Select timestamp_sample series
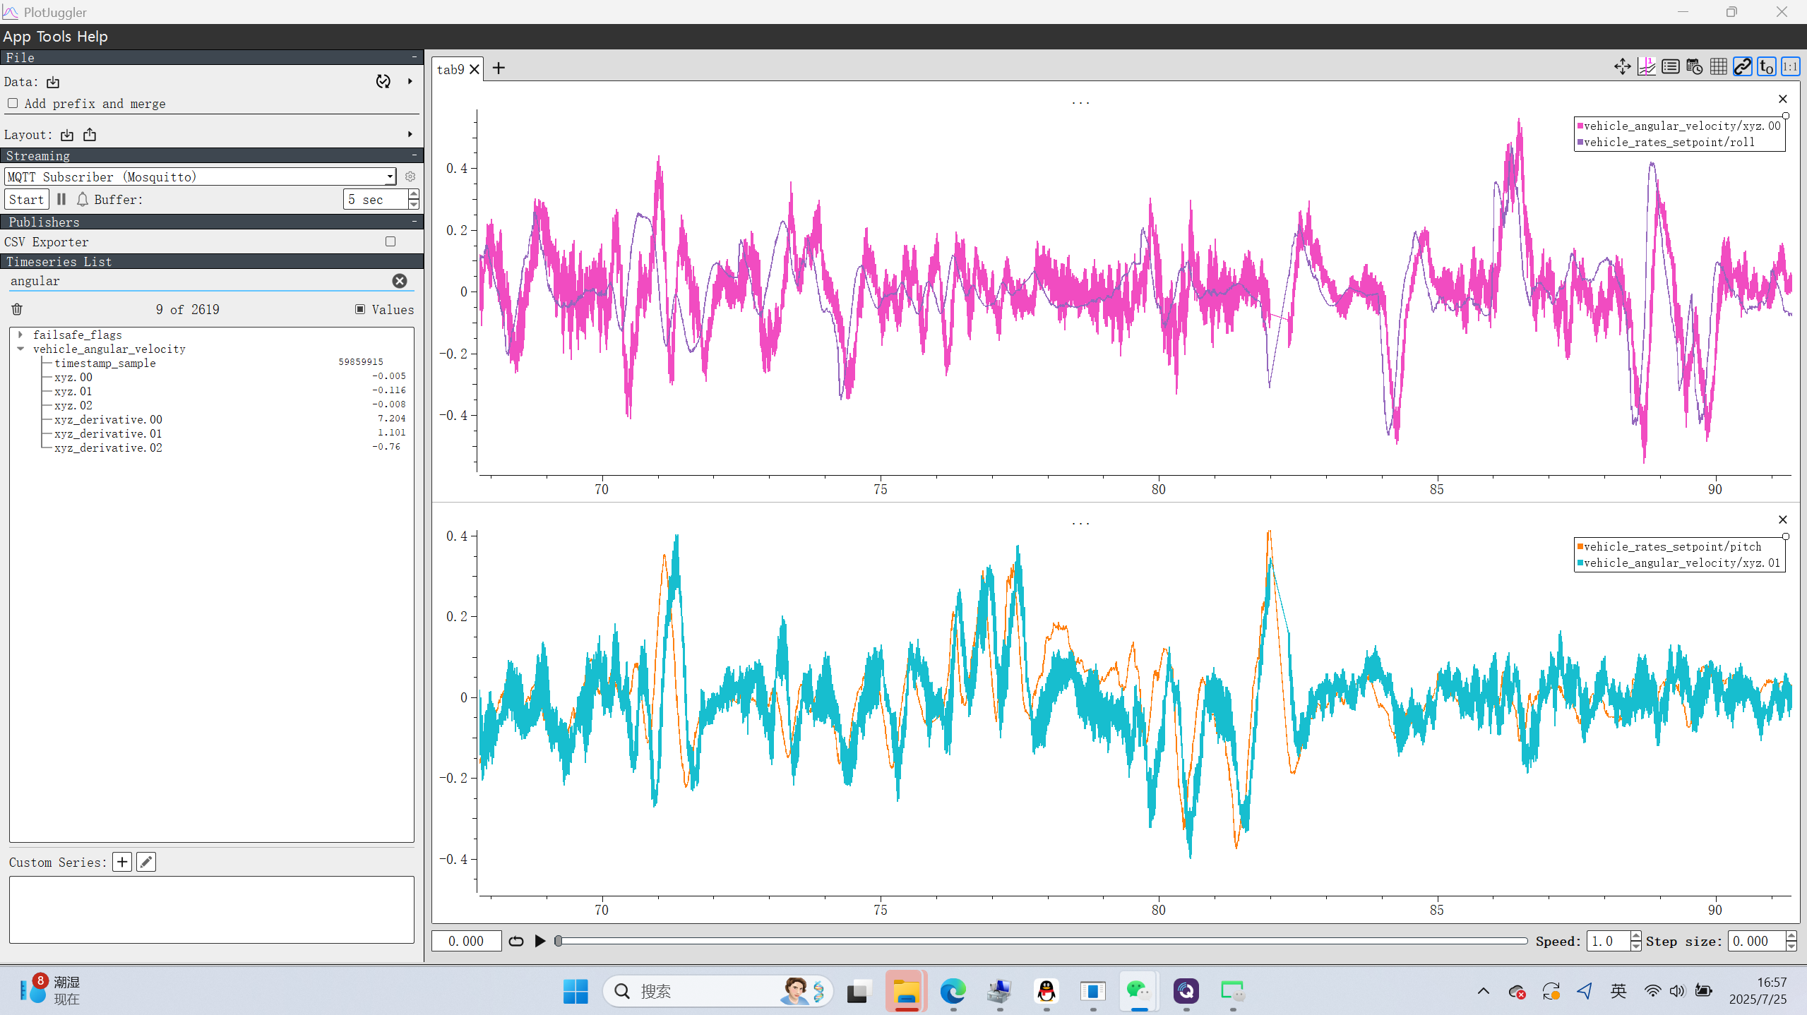 coord(105,363)
